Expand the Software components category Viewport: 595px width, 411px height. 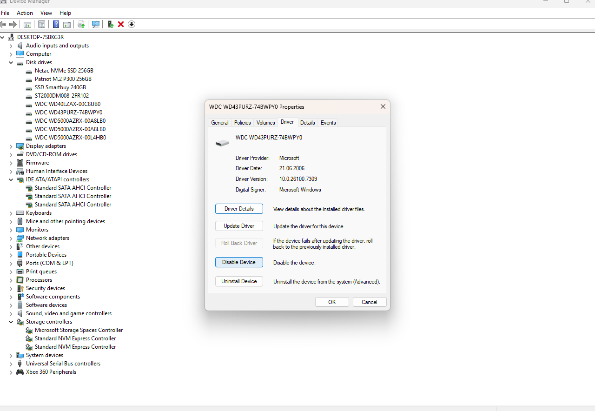click(x=11, y=297)
